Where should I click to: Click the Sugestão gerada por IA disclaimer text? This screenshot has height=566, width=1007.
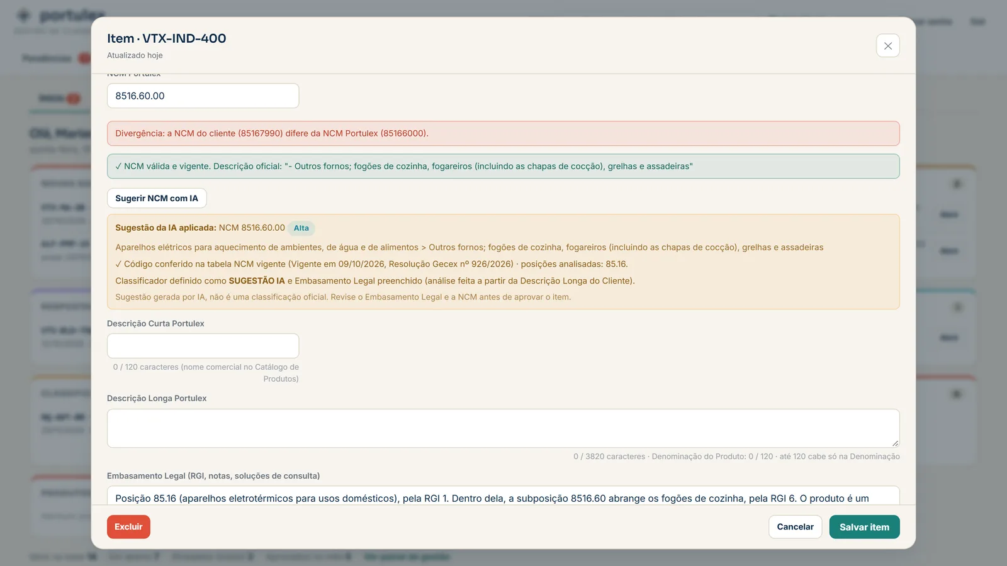click(343, 297)
